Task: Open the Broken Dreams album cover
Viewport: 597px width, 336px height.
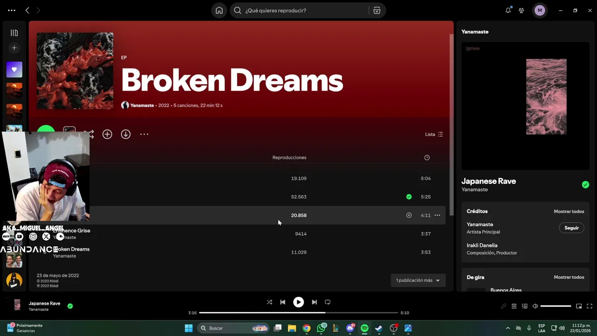Action: coord(75,71)
